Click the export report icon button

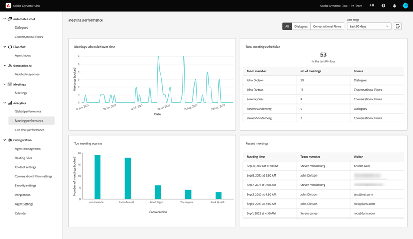[x=398, y=26]
